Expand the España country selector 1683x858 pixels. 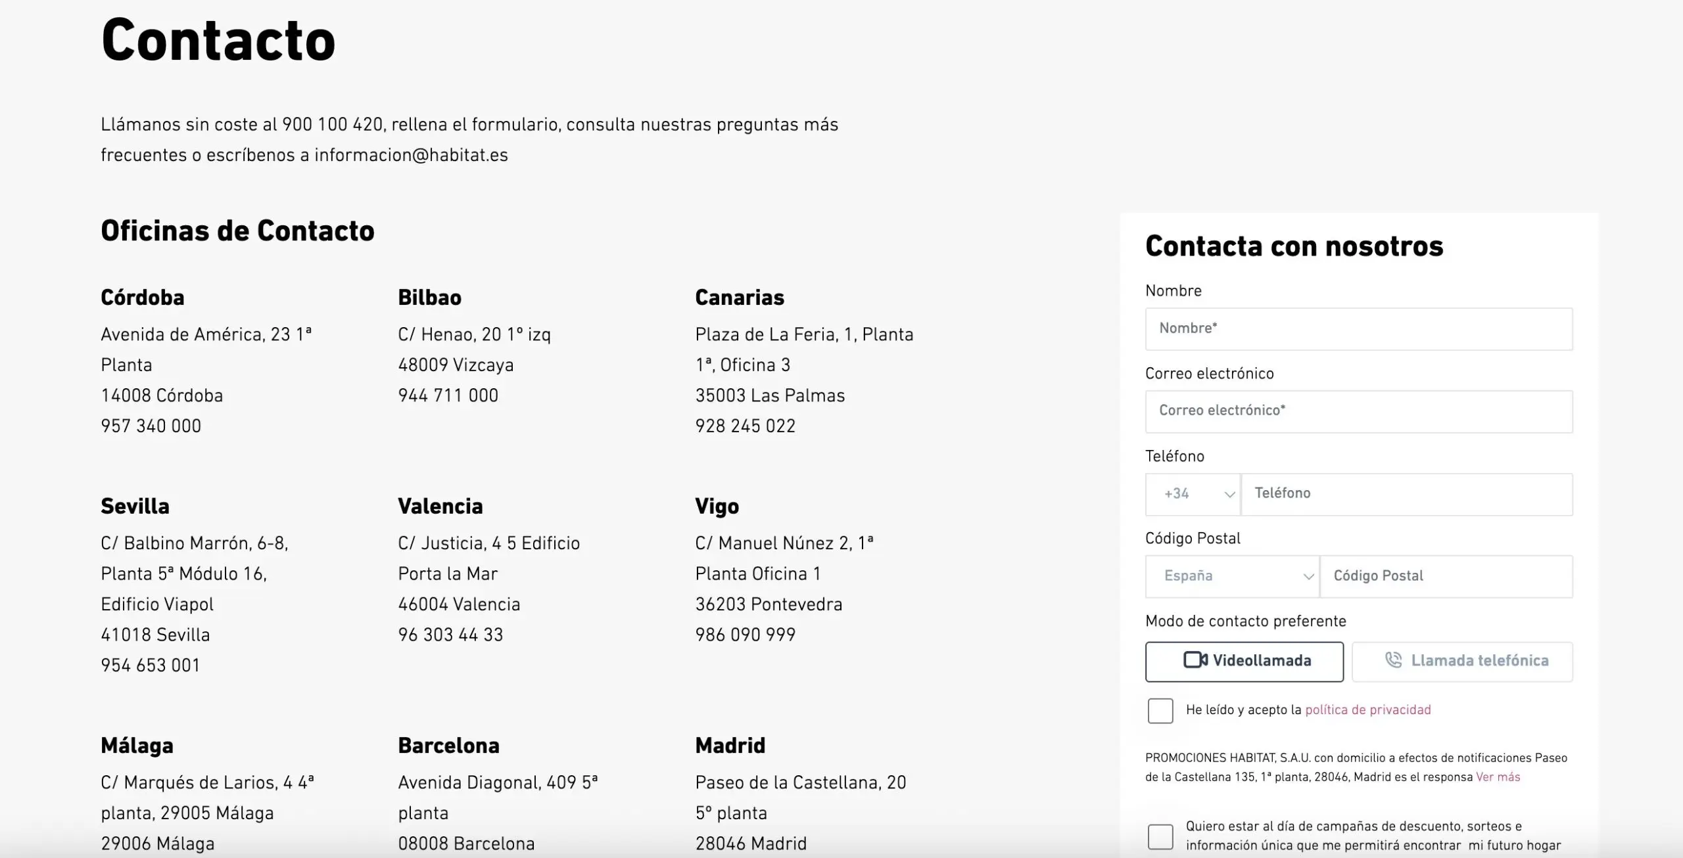(x=1231, y=576)
